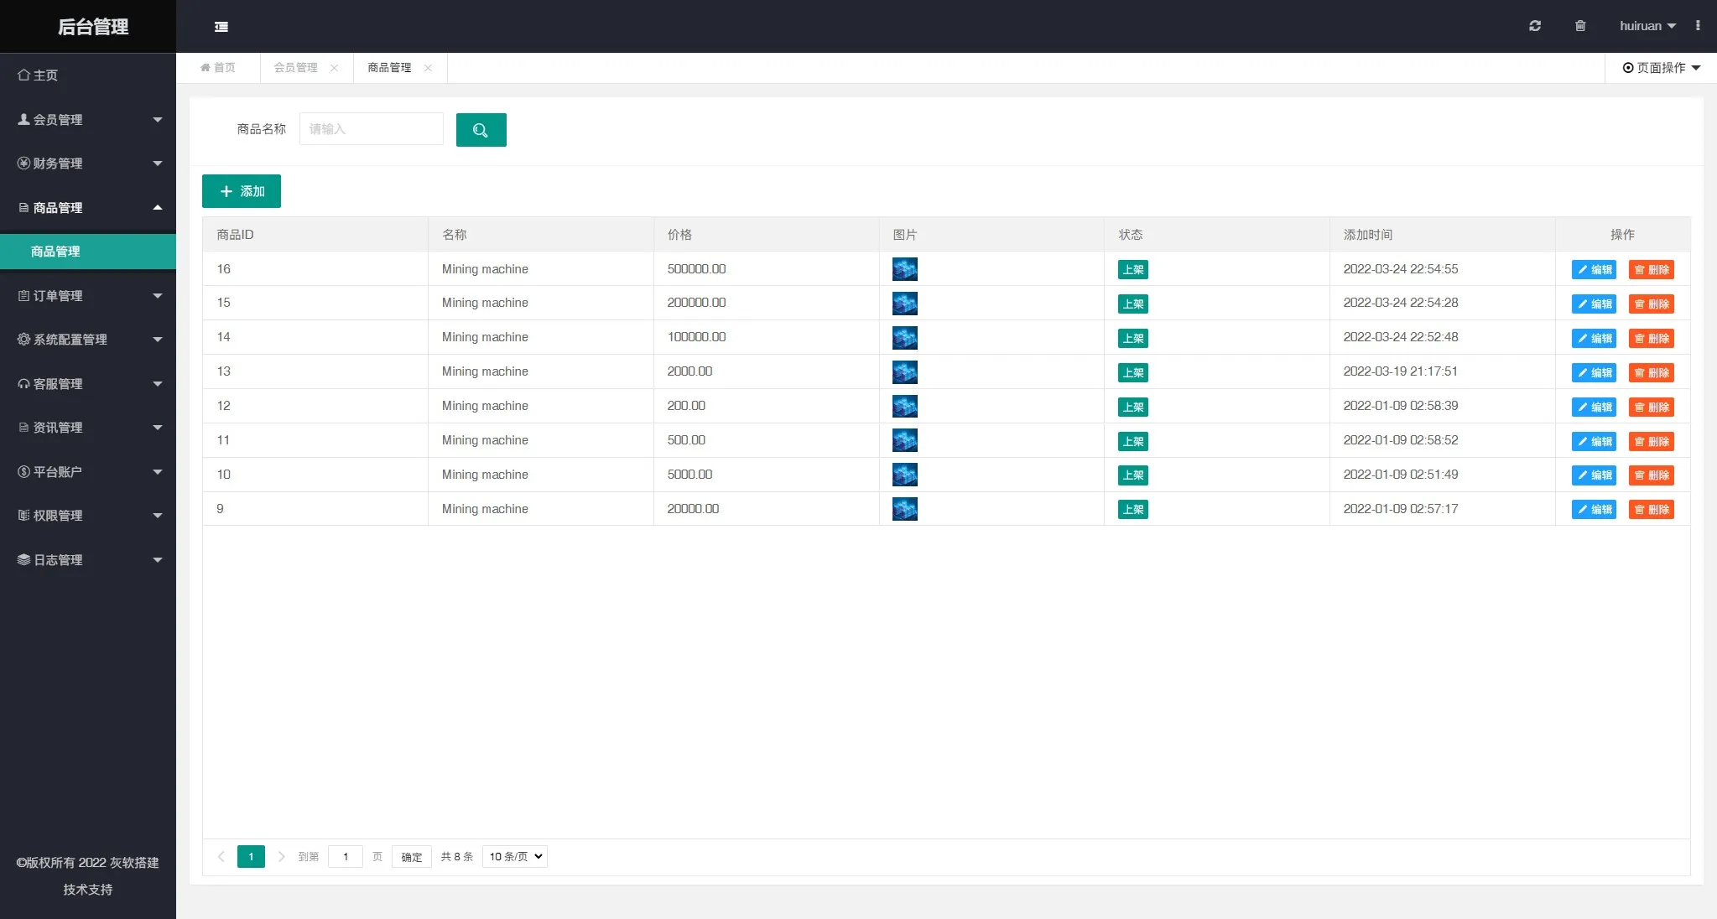The image size is (1717, 919).
Task: Click the trash icon in top bar
Action: click(x=1580, y=26)
